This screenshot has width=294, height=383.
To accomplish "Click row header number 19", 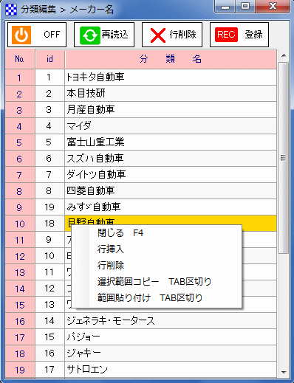I will pyautogui.click(x=20, y=370).
